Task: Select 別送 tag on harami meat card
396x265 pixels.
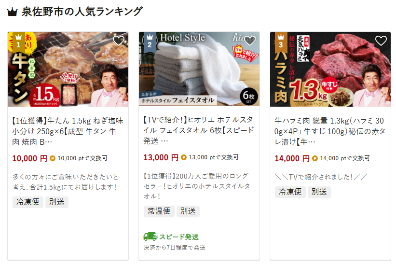Action: tap(319, 192)
